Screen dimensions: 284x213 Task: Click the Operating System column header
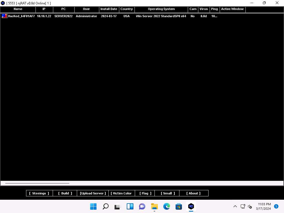tap(161, 9)
